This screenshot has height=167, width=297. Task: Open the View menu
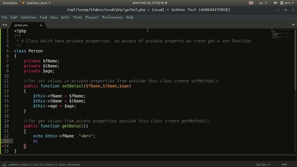pyautogui.click(x=54, y=17)
